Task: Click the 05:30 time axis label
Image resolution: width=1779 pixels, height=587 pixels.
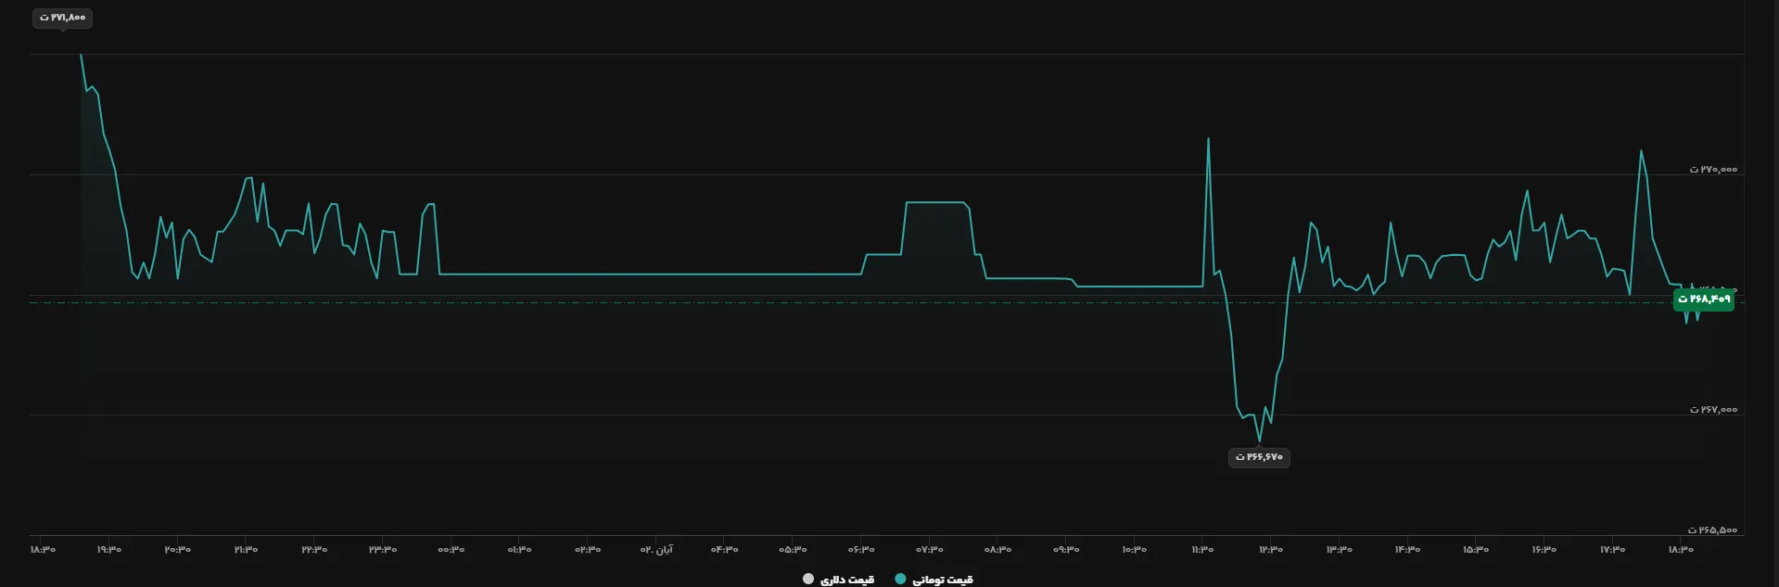Action: [x=793, y=550]
